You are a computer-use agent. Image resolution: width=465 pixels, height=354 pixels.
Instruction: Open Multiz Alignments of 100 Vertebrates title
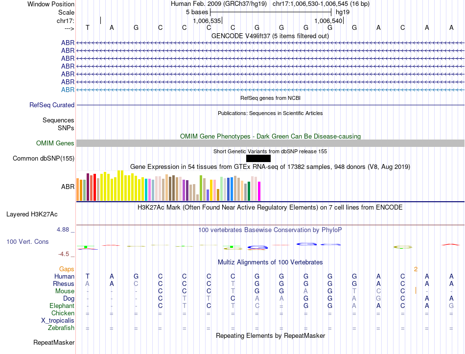click(270, 262)
